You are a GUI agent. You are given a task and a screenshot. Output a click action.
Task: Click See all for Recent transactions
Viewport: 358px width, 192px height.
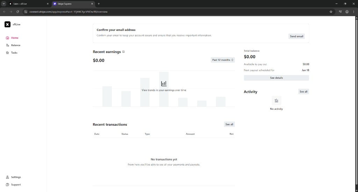pyautogui.click(x=229, y=124)
